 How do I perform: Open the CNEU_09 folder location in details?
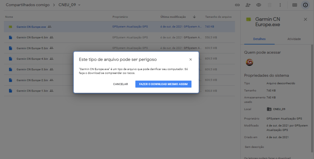[276, 109]
